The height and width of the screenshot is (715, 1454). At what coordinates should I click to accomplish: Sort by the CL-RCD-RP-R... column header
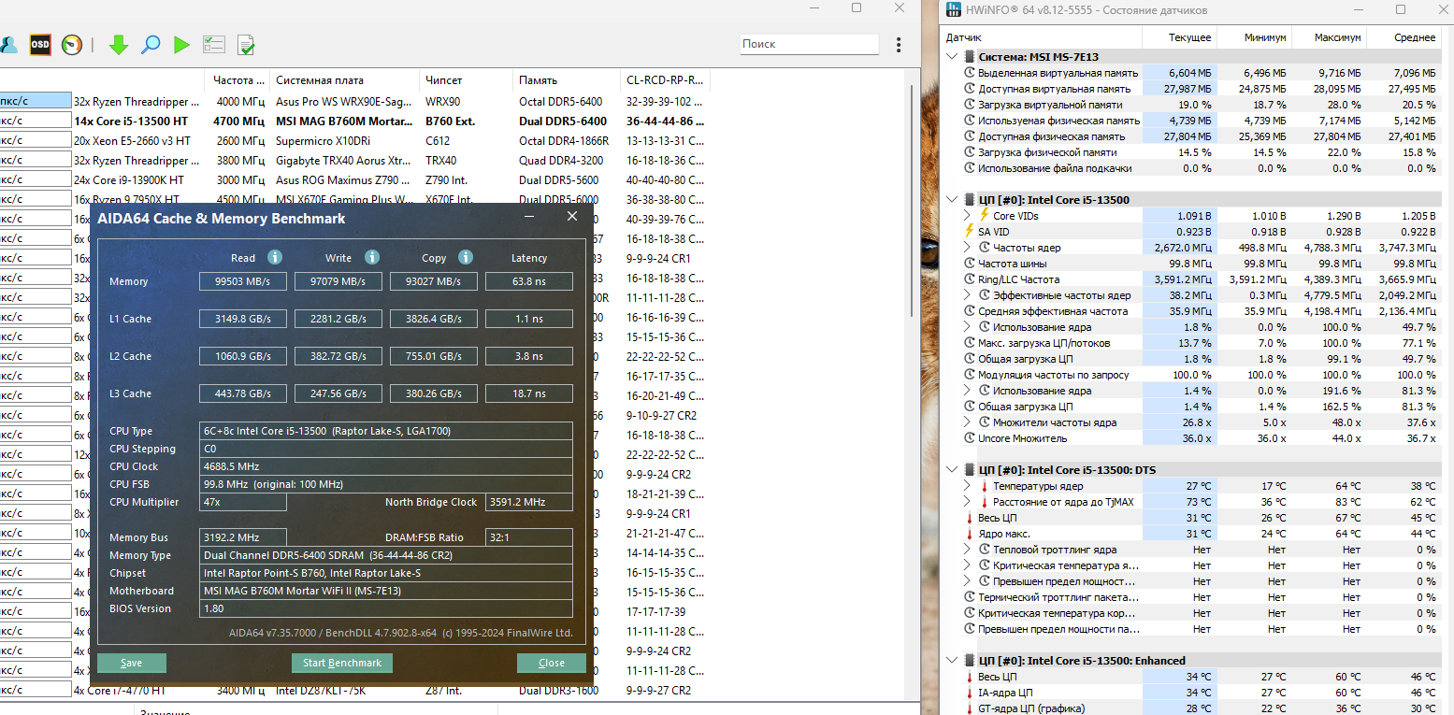click(665, 80)
